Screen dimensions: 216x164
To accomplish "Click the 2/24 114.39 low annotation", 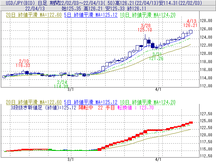I will click(x=61, y=84).
